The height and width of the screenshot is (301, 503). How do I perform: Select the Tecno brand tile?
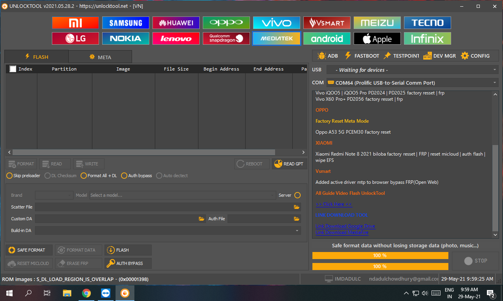click(x=428, y=23)
